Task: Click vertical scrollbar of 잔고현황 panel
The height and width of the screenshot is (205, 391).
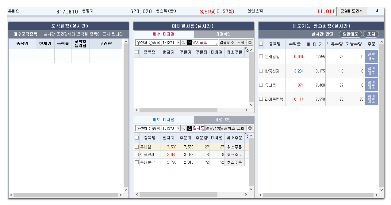Action: [x=381, y=116]
